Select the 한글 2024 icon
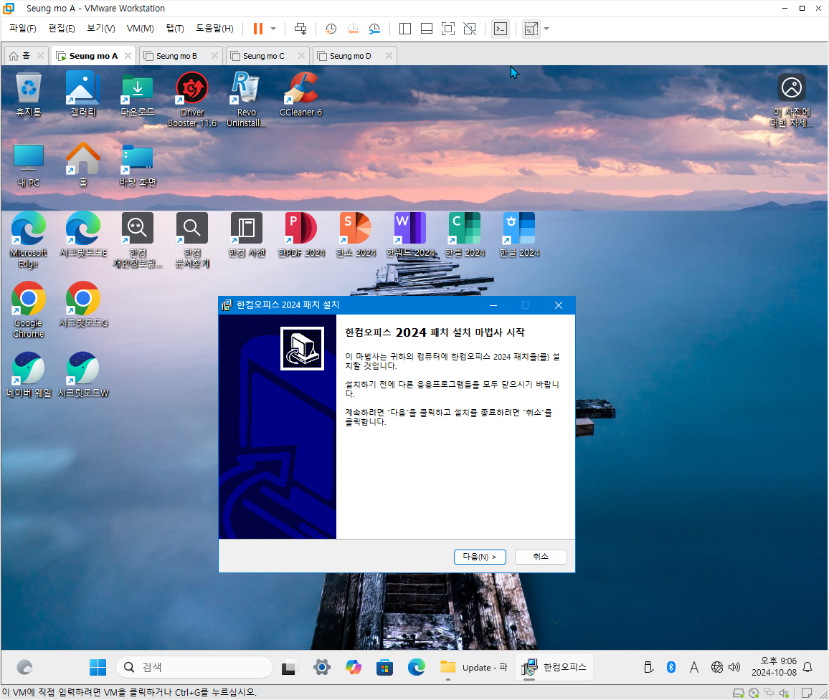This screenshot has height=700, width=829. click(x=519, y=235)
